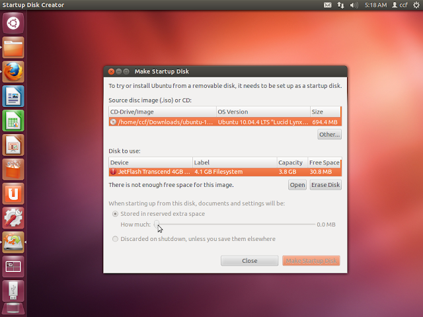Click the 694.4 MB size cell
This screenshot has height=317, width=423.
coord(325,122)
